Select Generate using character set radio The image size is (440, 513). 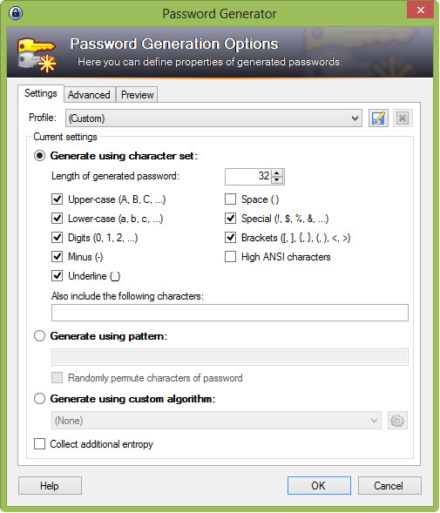coord(39,156)
